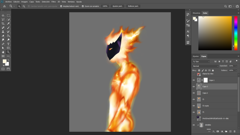Create a new group folder
The width and height of the screenshot is (240, 135).
226,131
